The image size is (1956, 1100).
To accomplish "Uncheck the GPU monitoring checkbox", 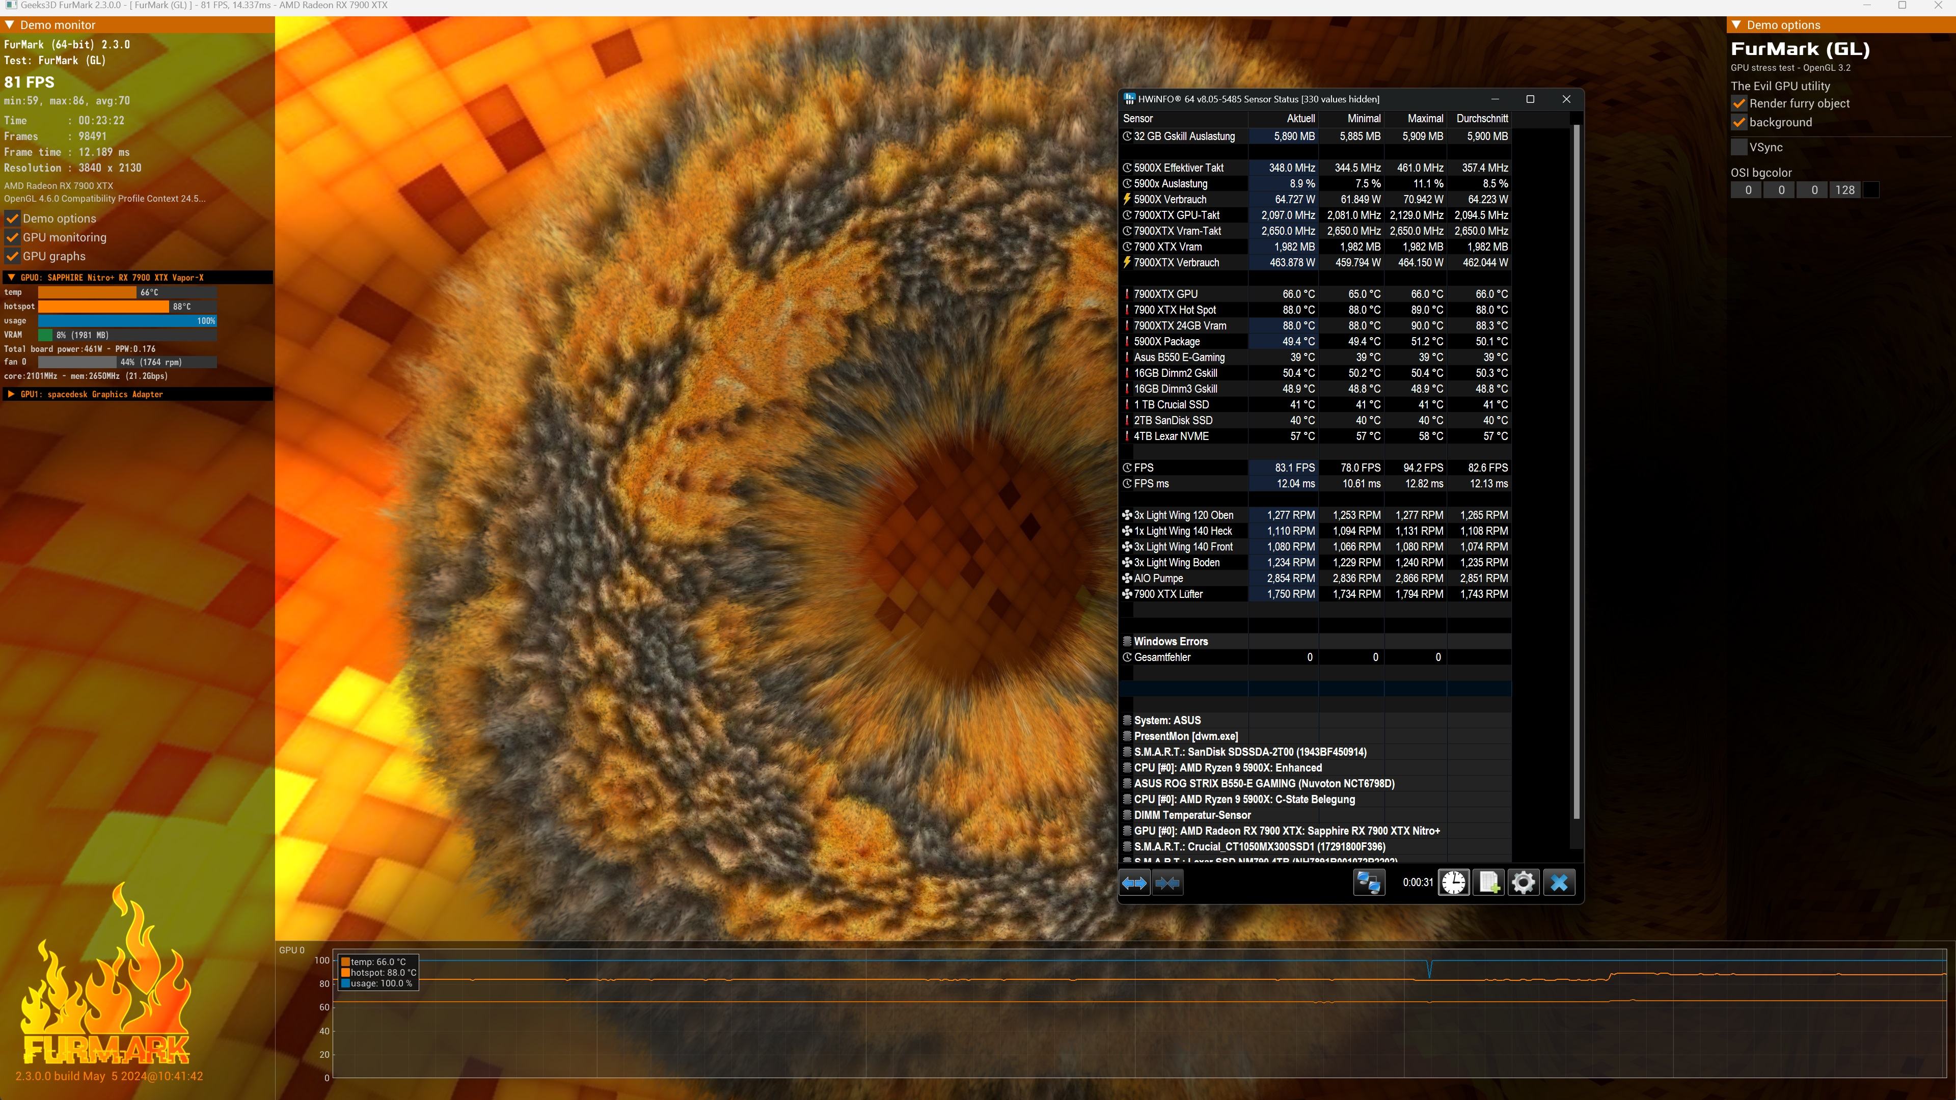I will pos(13,238).
